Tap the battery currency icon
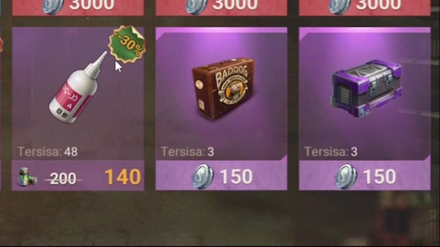440x247 pixels. pyautogui.click(x=27, y=177)
